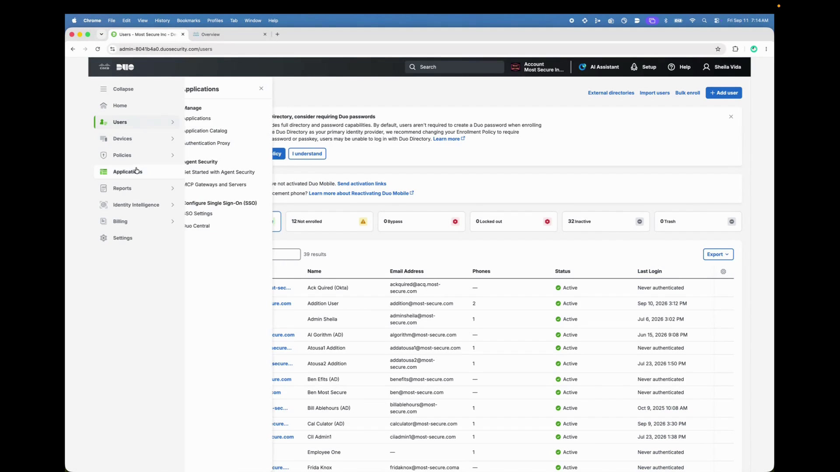Click the Add user button
This screenshot has height=472, width=840.
pyautogui.click(x=724, y=93)
